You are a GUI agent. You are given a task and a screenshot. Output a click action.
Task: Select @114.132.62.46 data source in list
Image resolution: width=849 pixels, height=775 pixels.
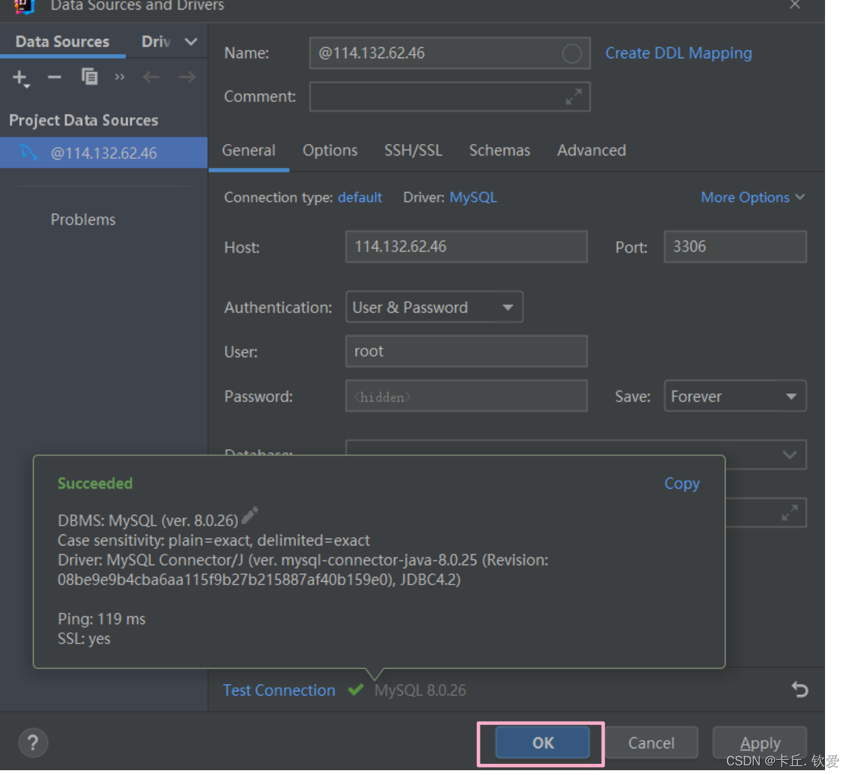pos(103,152)
